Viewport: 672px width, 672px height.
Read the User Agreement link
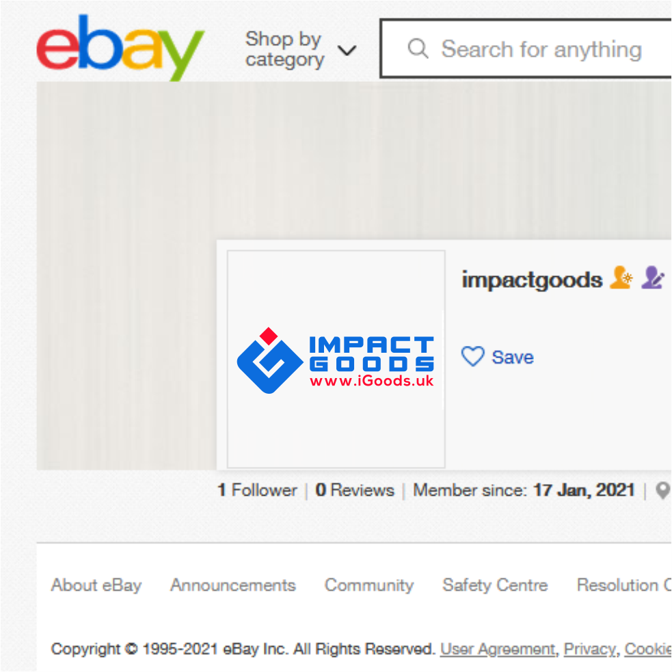tap(499, 649)
